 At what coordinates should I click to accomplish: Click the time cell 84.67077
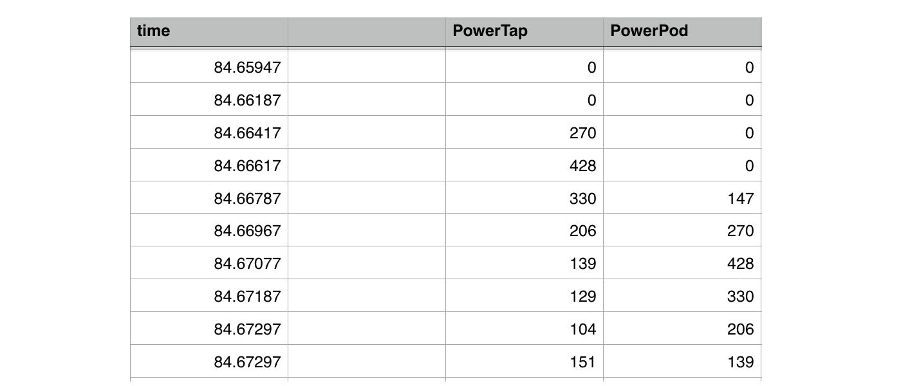coord(247,264)
